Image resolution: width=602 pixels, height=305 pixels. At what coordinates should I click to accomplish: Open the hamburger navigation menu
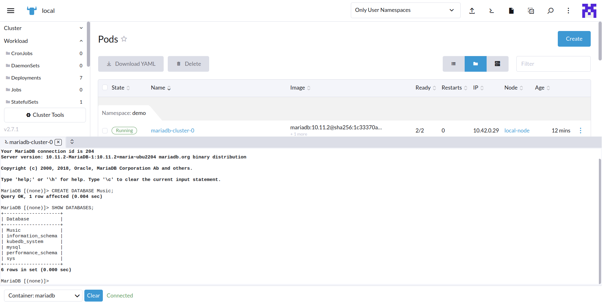pyautogui.click(x=10, y=10)
